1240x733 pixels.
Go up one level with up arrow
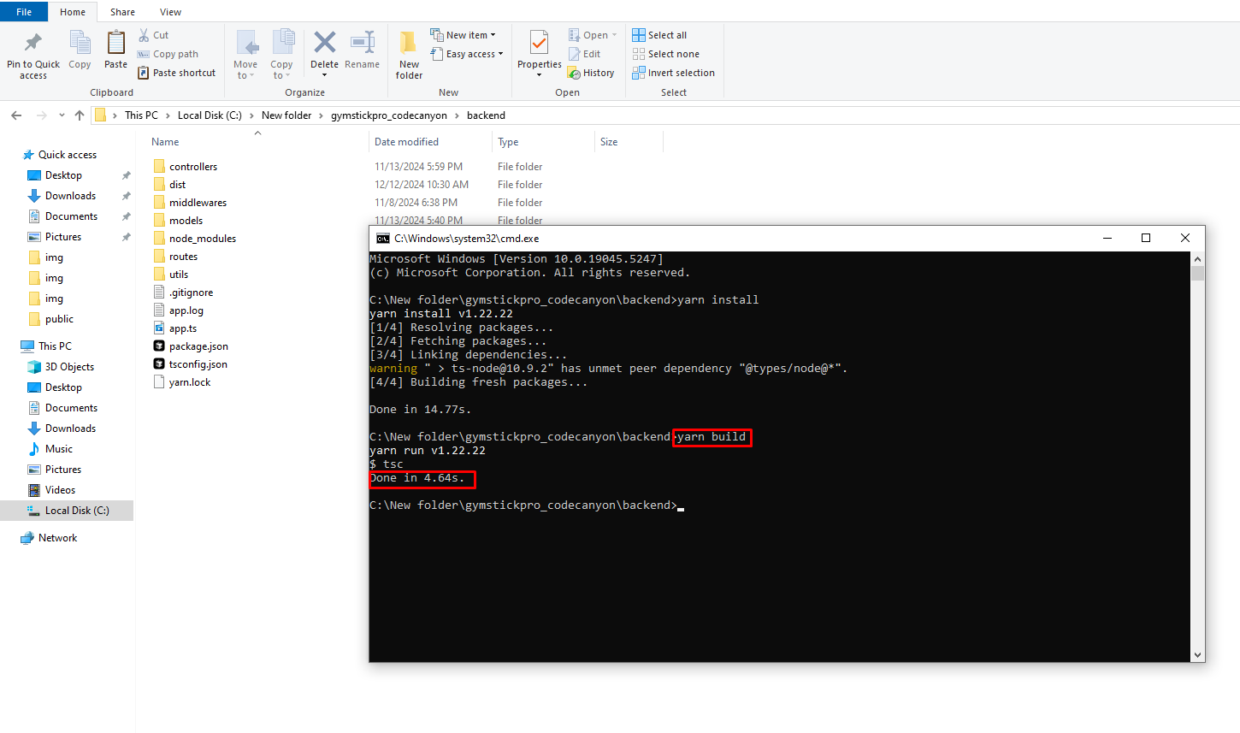click(80, 115)
